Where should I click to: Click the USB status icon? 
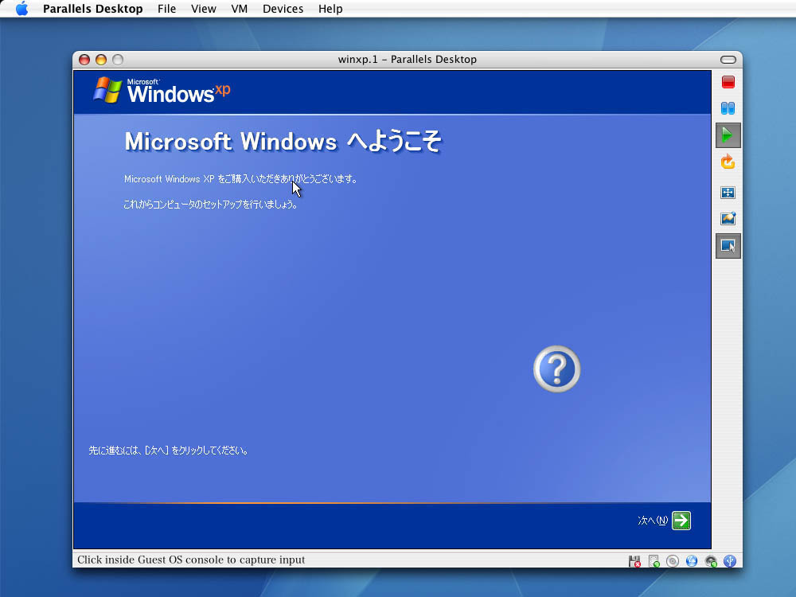(730, 561)
